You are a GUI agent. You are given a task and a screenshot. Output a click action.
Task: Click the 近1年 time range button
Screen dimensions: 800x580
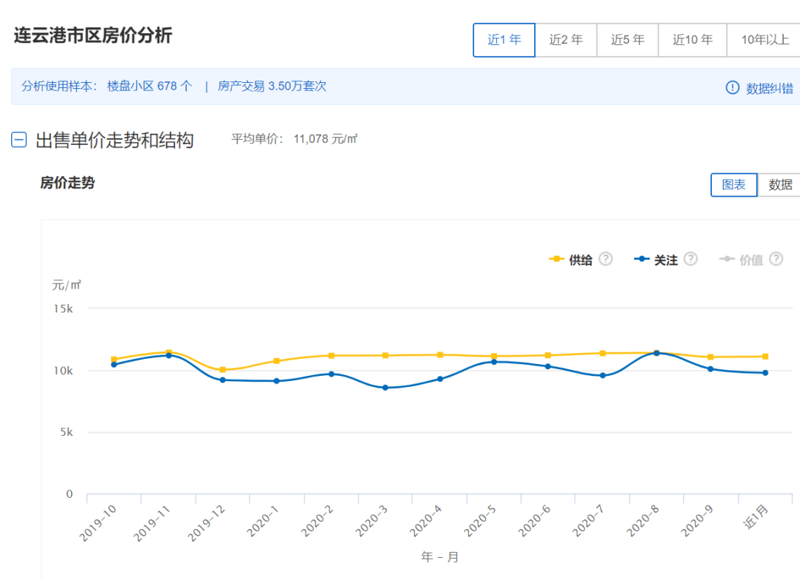504,40
